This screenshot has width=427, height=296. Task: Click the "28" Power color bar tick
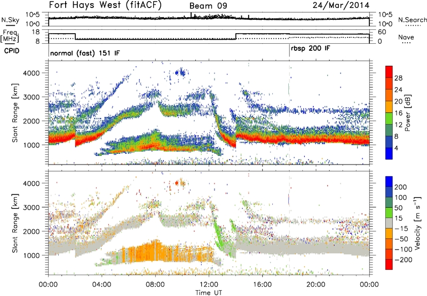tap(398, 78)
